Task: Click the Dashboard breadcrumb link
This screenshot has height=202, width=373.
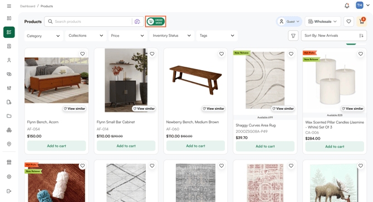Action: pos(28,6)
